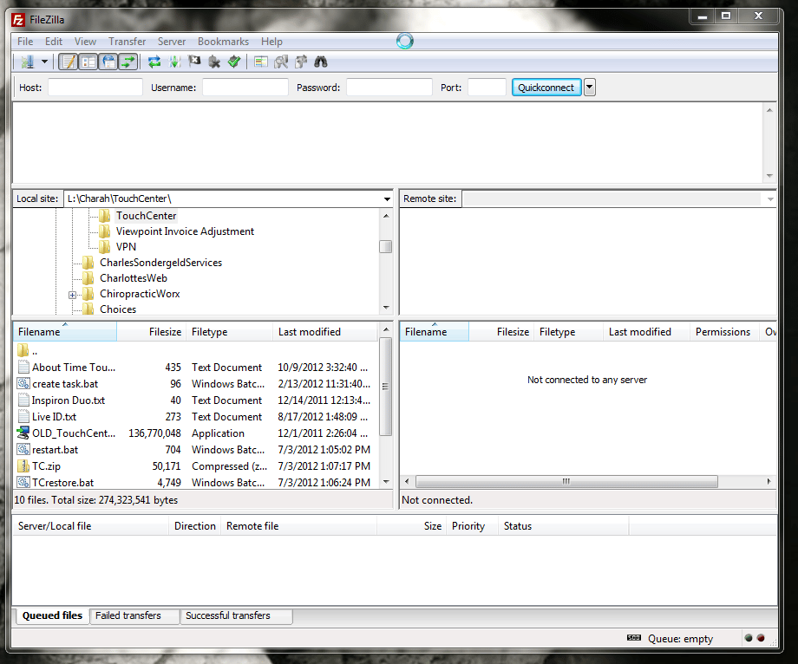Screen dimensions: 798x664
Task: Open directory listing filters
Action: pos(261,62)
